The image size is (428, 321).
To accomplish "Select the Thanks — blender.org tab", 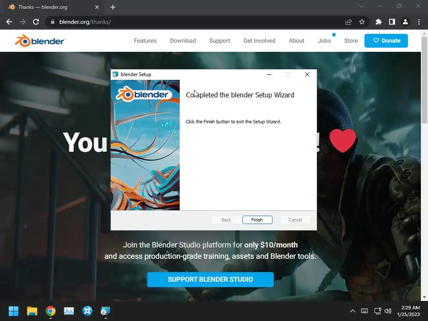I will (x=53, y=7).
